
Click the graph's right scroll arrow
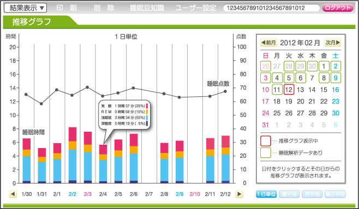(240, 194)
